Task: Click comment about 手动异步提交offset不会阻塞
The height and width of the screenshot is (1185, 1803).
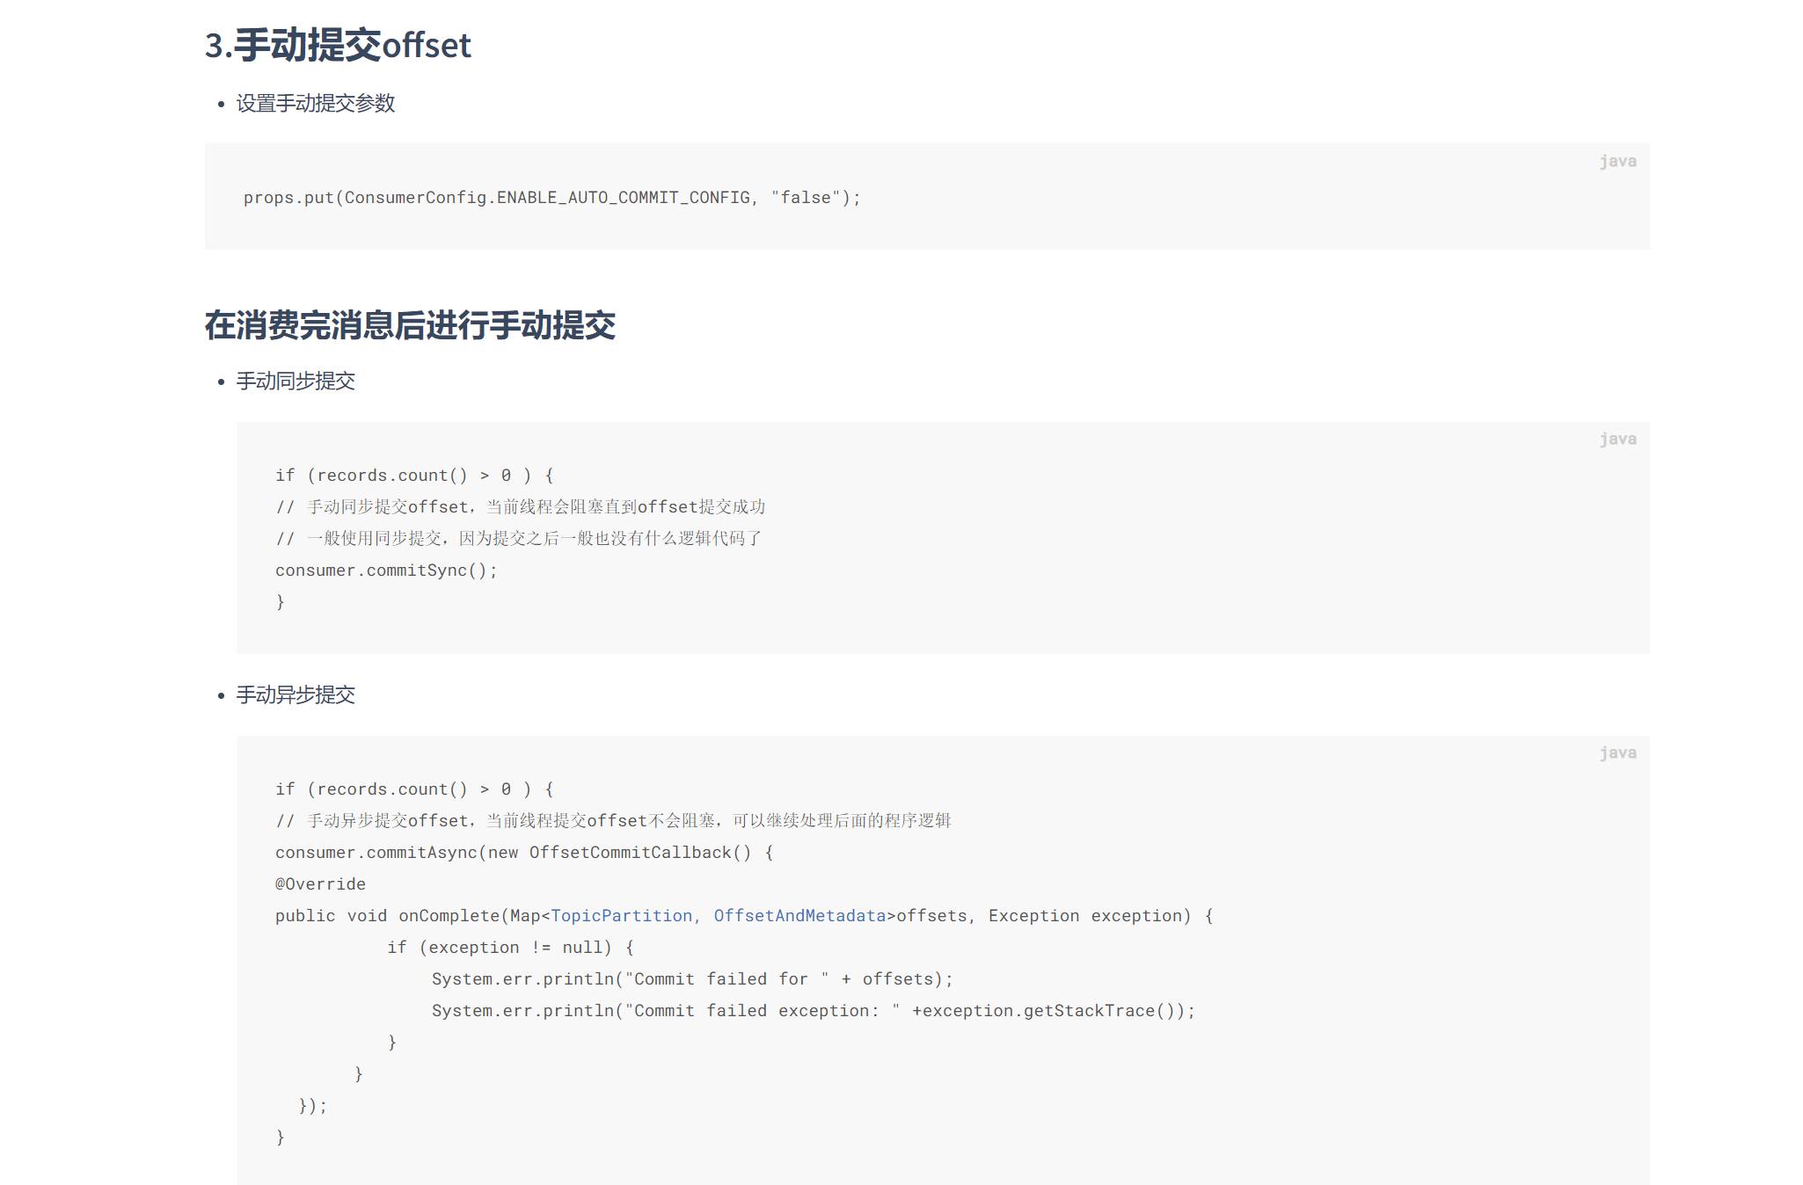Action: click(613, 821)
